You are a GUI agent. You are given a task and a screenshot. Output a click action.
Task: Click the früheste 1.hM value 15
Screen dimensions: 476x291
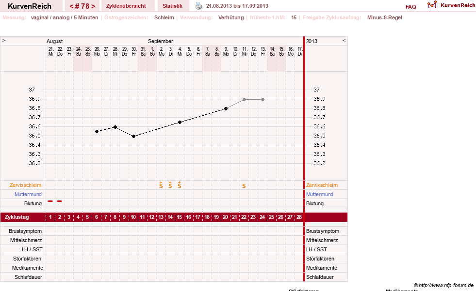pos(294,17)
